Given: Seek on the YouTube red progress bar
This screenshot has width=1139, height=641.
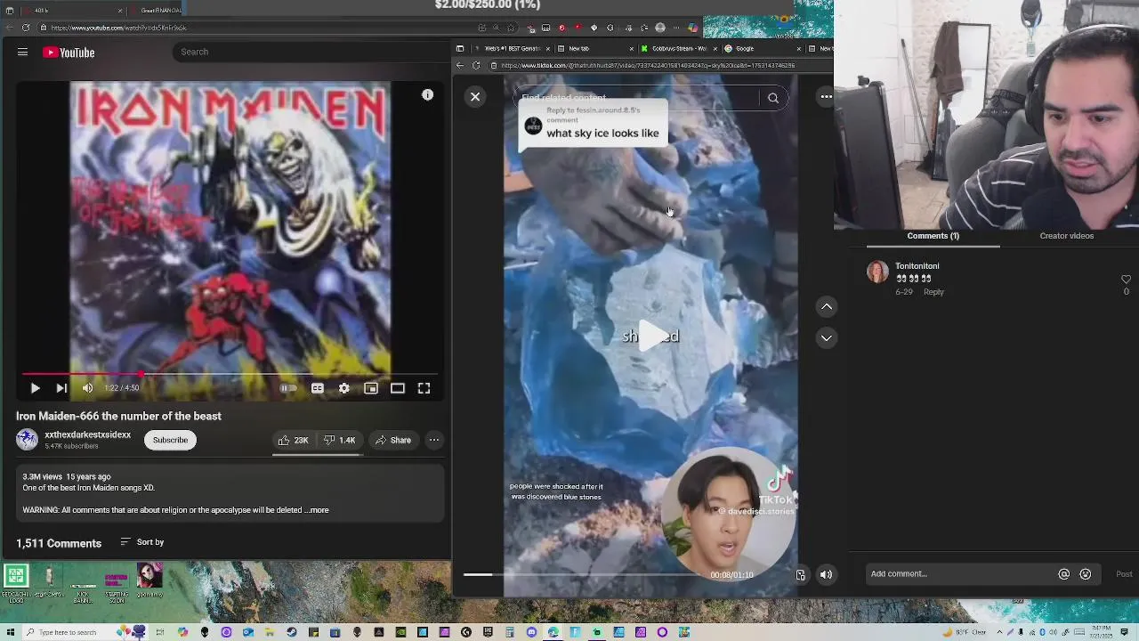Looking at the screenshot, I should [230, 375].
